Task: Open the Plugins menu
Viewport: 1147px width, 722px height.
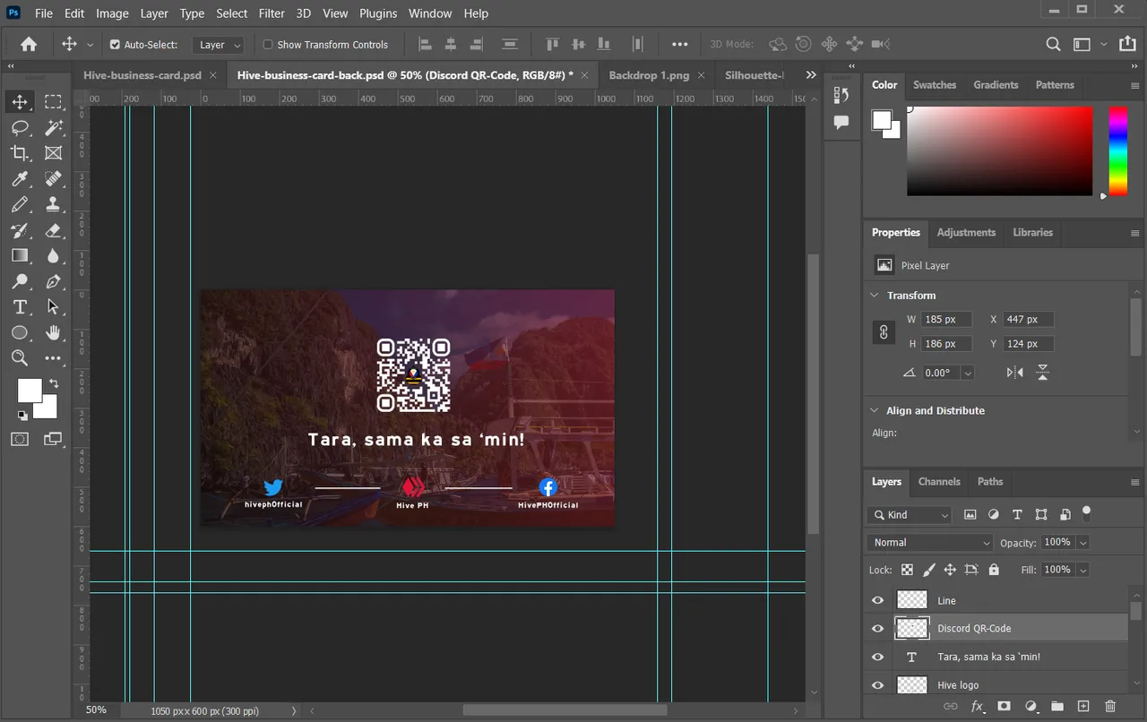Action: tap(378, 13)
